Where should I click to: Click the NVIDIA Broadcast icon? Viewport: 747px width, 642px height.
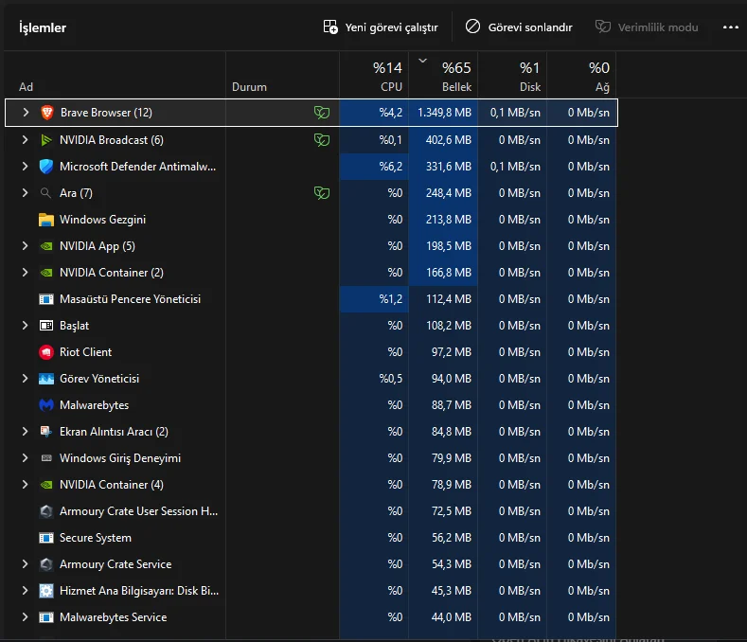click(x=46, y=139)
